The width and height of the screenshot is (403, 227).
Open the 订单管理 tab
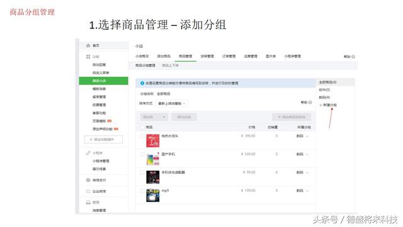pos(229,56)
